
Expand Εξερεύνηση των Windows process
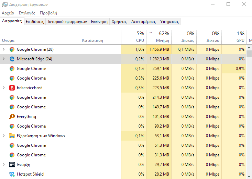point(3,136)
